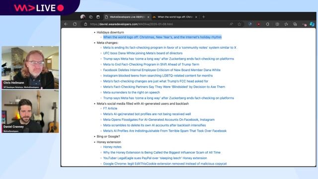Close the 'When the world logs off' tab
The width and height of the screenshot is (318, 179).
pos(196,17)
